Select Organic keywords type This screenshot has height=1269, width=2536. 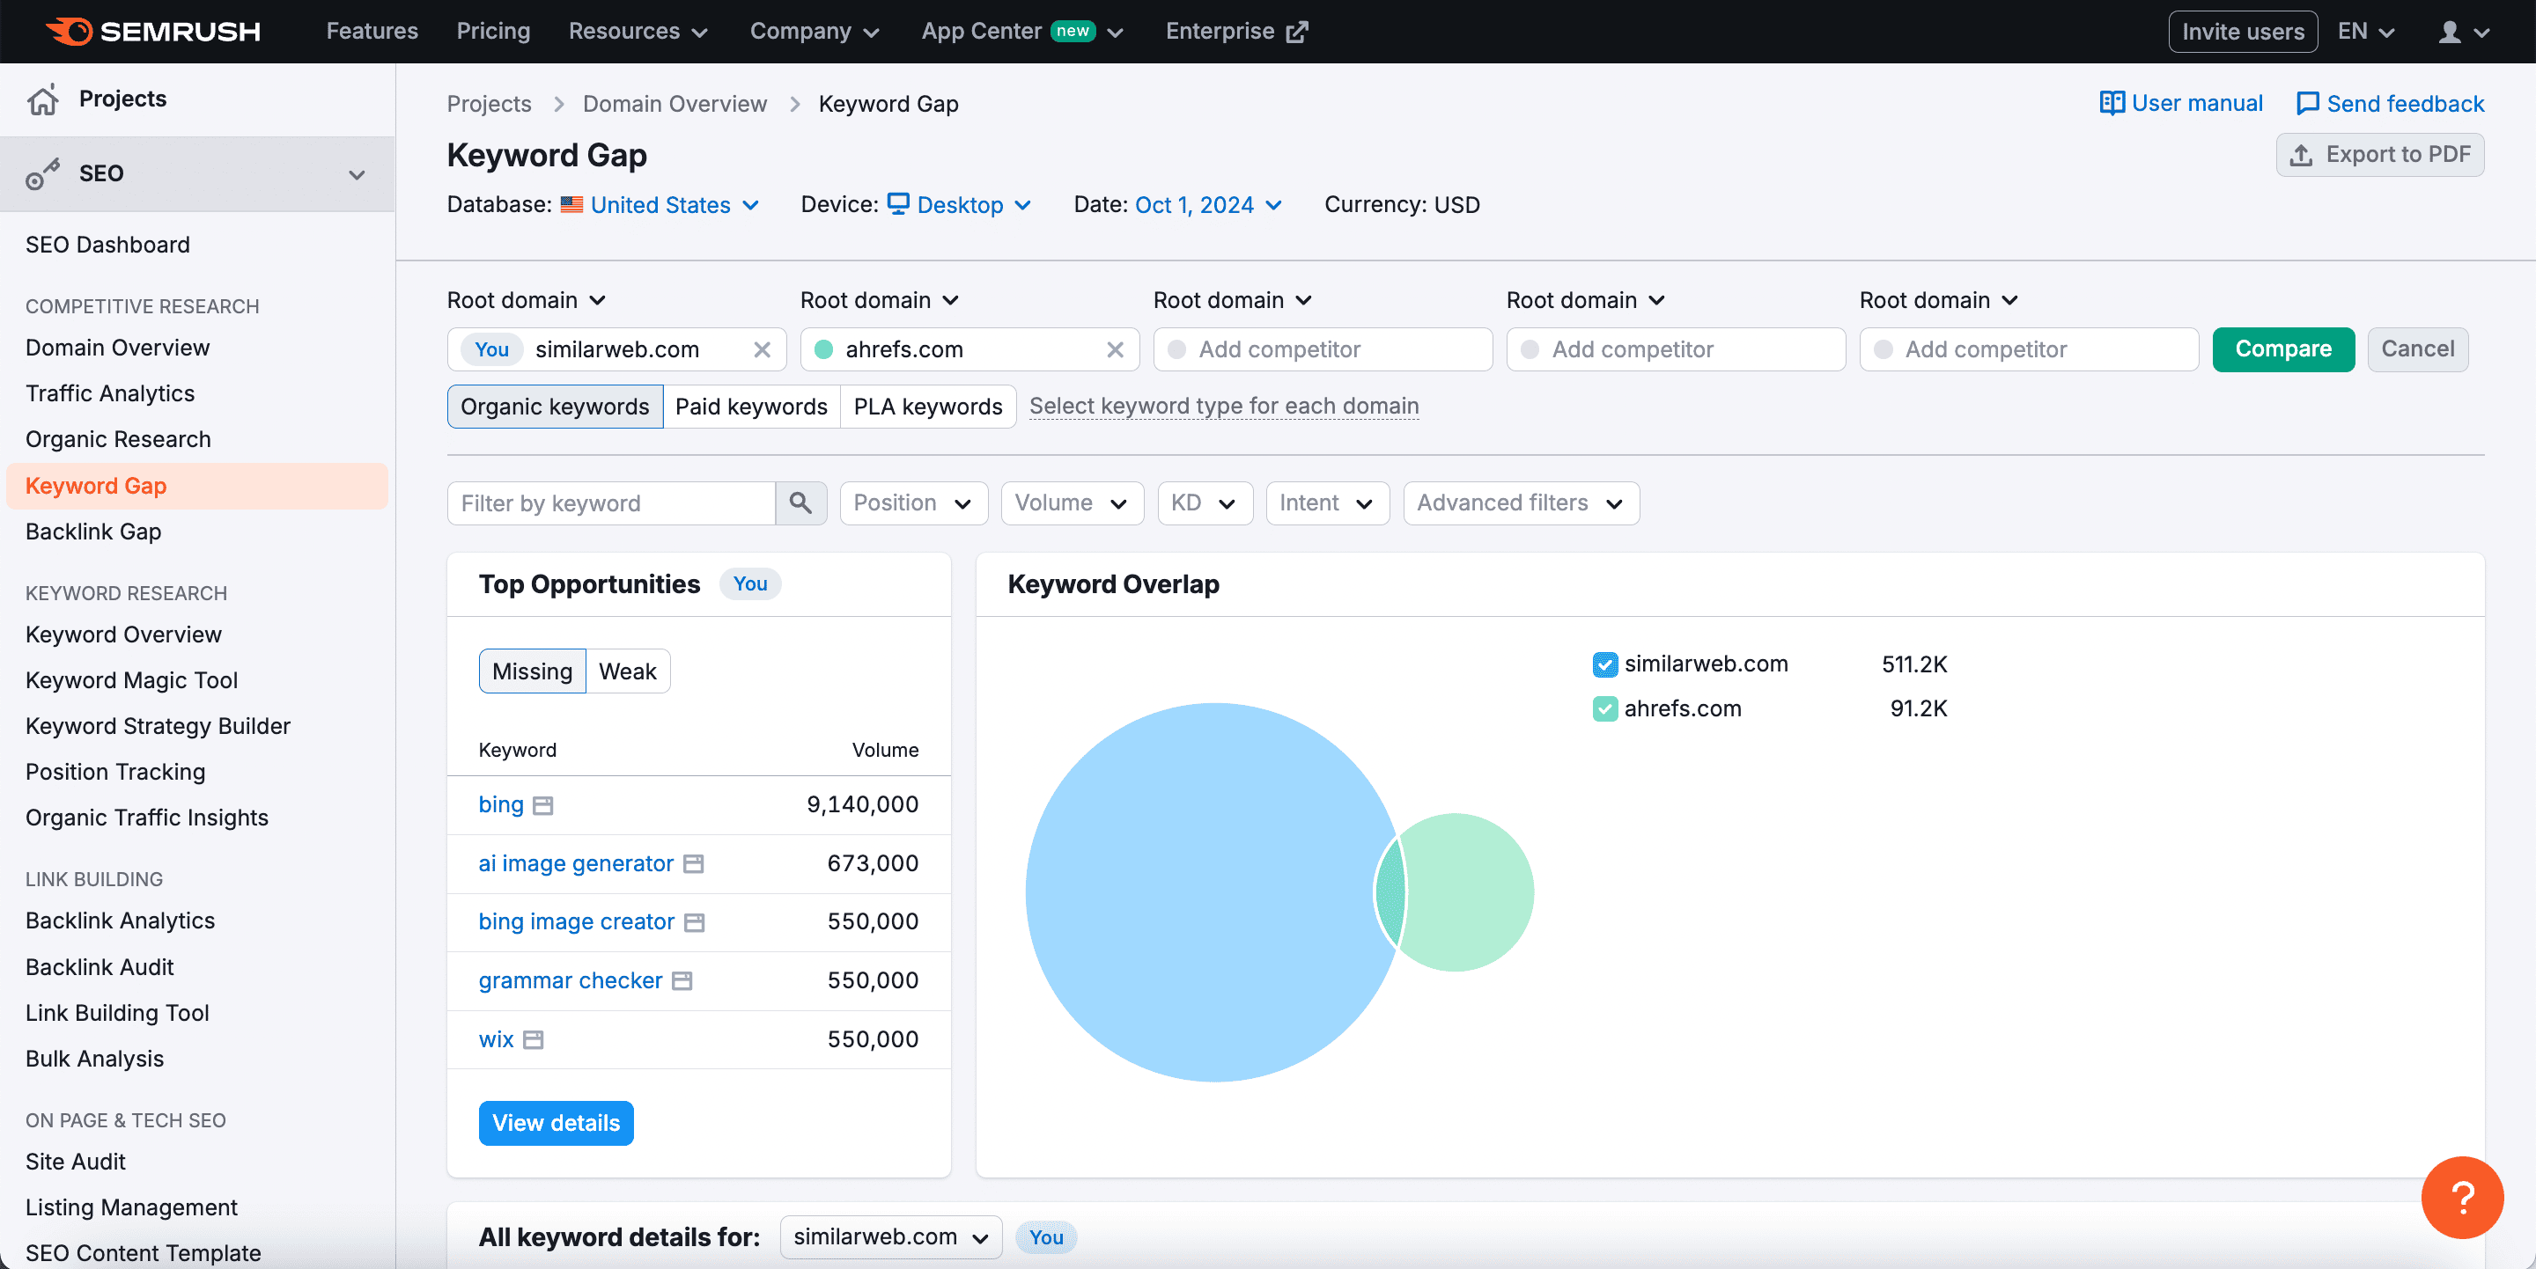[x=554, y=407]
